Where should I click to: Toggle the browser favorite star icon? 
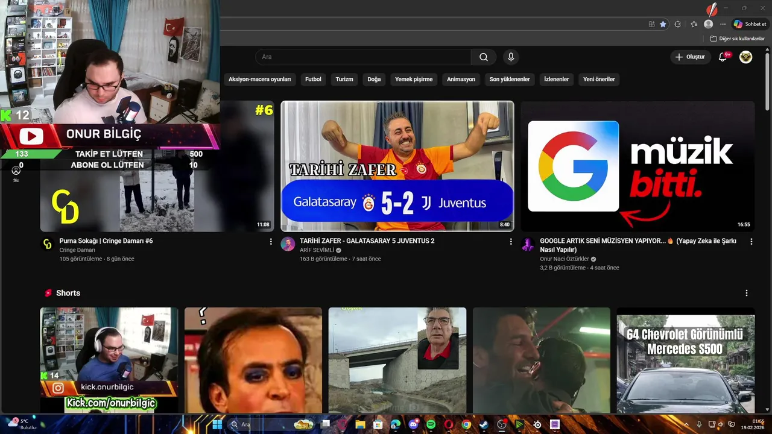(663, 24)
